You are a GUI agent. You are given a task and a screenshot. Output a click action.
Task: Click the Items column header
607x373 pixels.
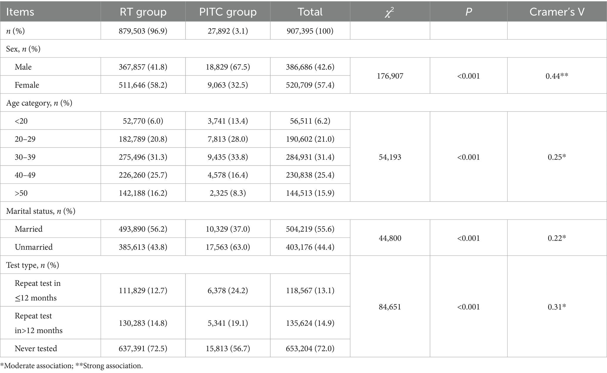click(x=20, y=12)
